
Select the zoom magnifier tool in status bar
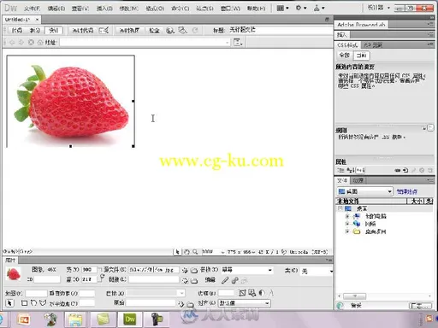coord(195,252)
